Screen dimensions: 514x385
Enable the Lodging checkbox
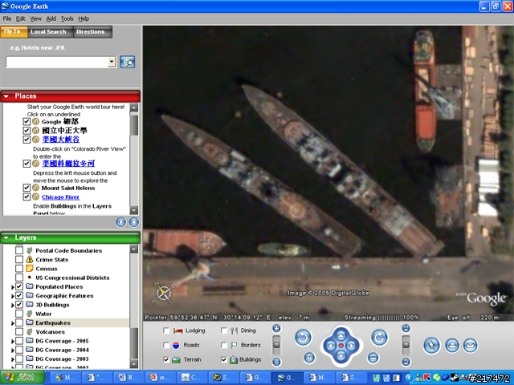pyautogui.click(x=166, y=330)
